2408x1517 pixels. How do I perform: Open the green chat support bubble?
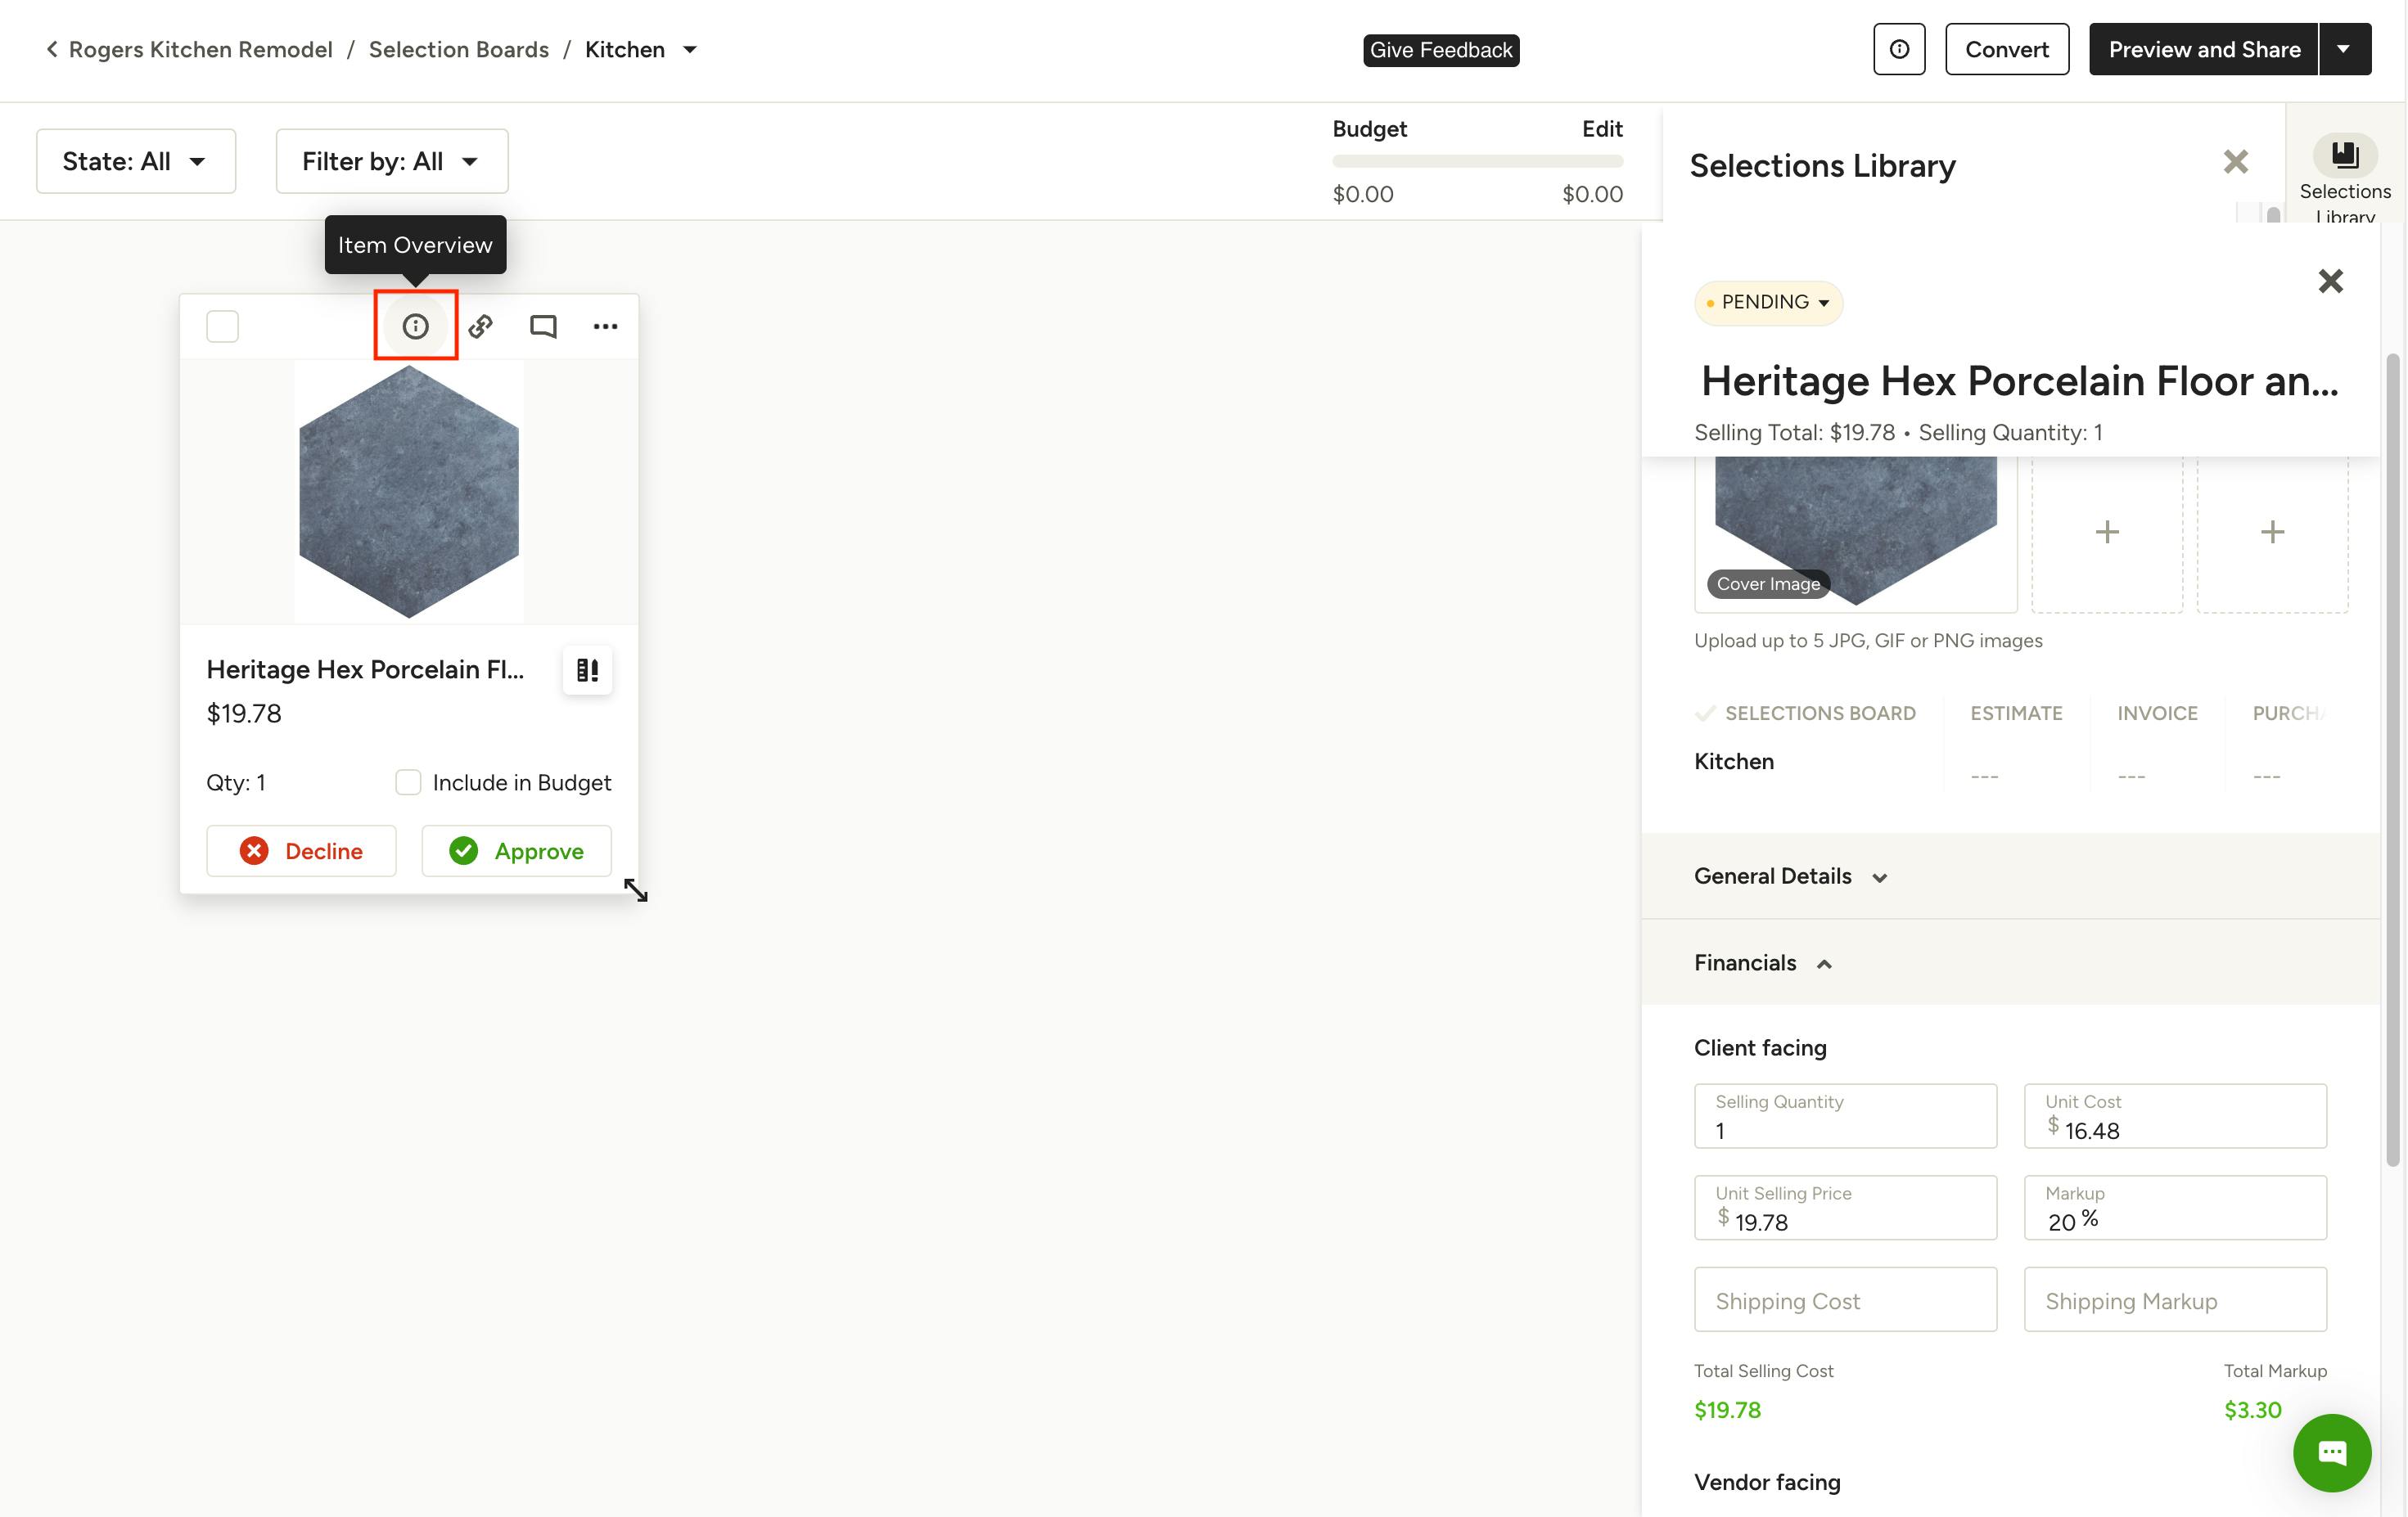[2331, 1452]
